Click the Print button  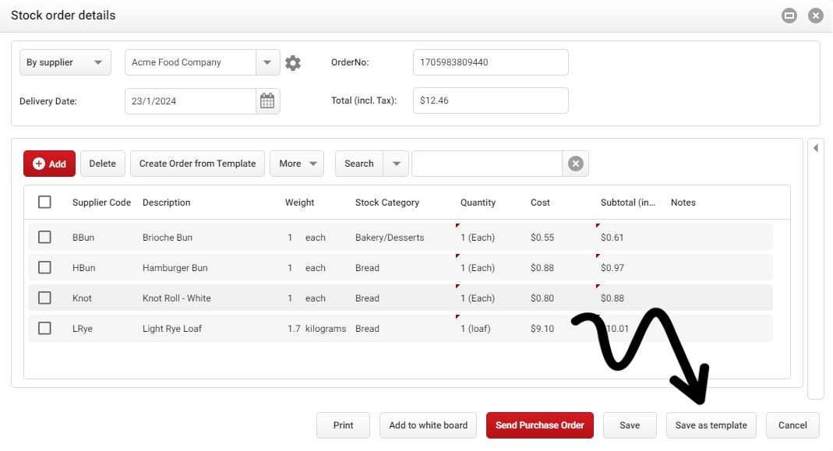coord(343,425)
